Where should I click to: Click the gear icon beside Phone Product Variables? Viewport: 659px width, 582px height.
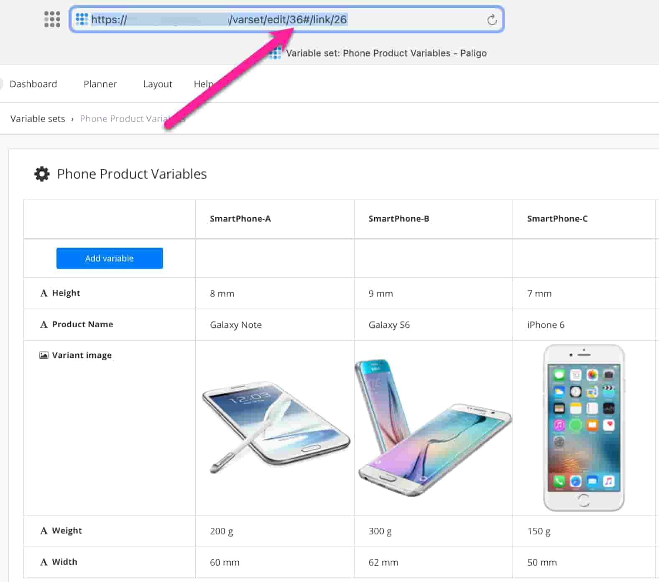42,174
